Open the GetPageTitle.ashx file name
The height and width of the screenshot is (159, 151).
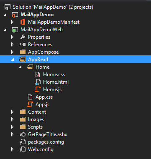[48, 134]
